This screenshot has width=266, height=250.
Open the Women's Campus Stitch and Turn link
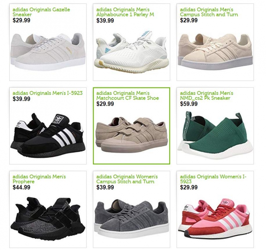coord(127,179)
